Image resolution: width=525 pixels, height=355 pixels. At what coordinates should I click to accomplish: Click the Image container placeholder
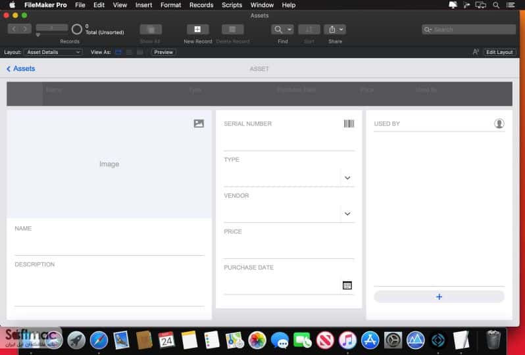pyautogui.click(x=109, y=164)
